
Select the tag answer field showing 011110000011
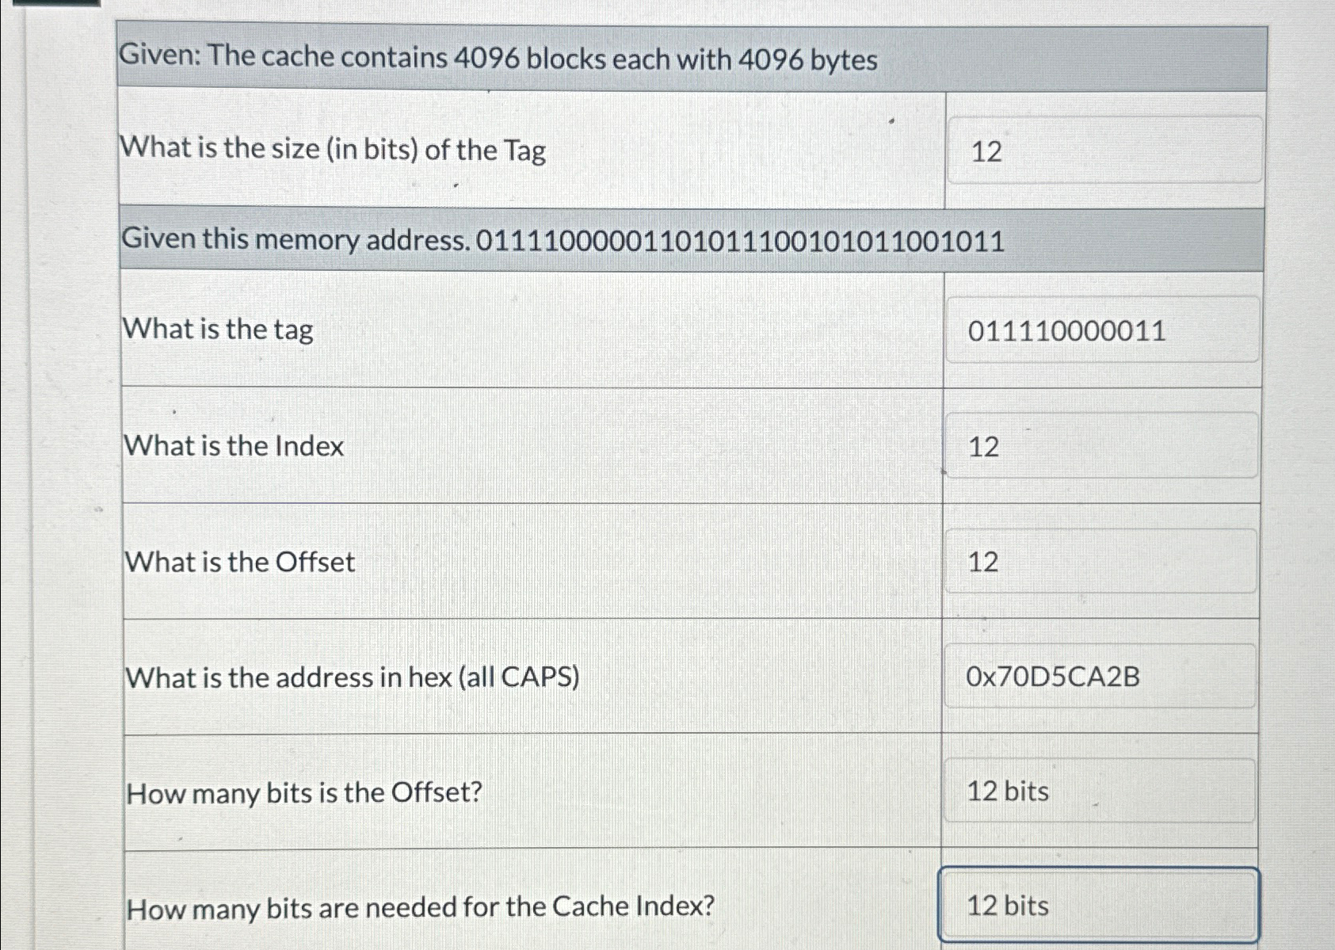coord(1101,329)
